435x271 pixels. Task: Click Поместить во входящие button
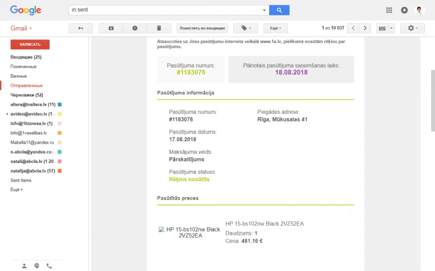coord(202,28)
